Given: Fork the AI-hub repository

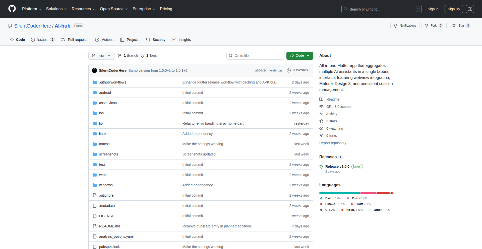Looking at the screenshot, I should tap(434, 26).
